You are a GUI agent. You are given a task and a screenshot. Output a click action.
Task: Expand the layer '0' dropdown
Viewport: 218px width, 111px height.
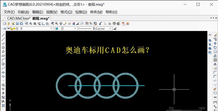51,29
